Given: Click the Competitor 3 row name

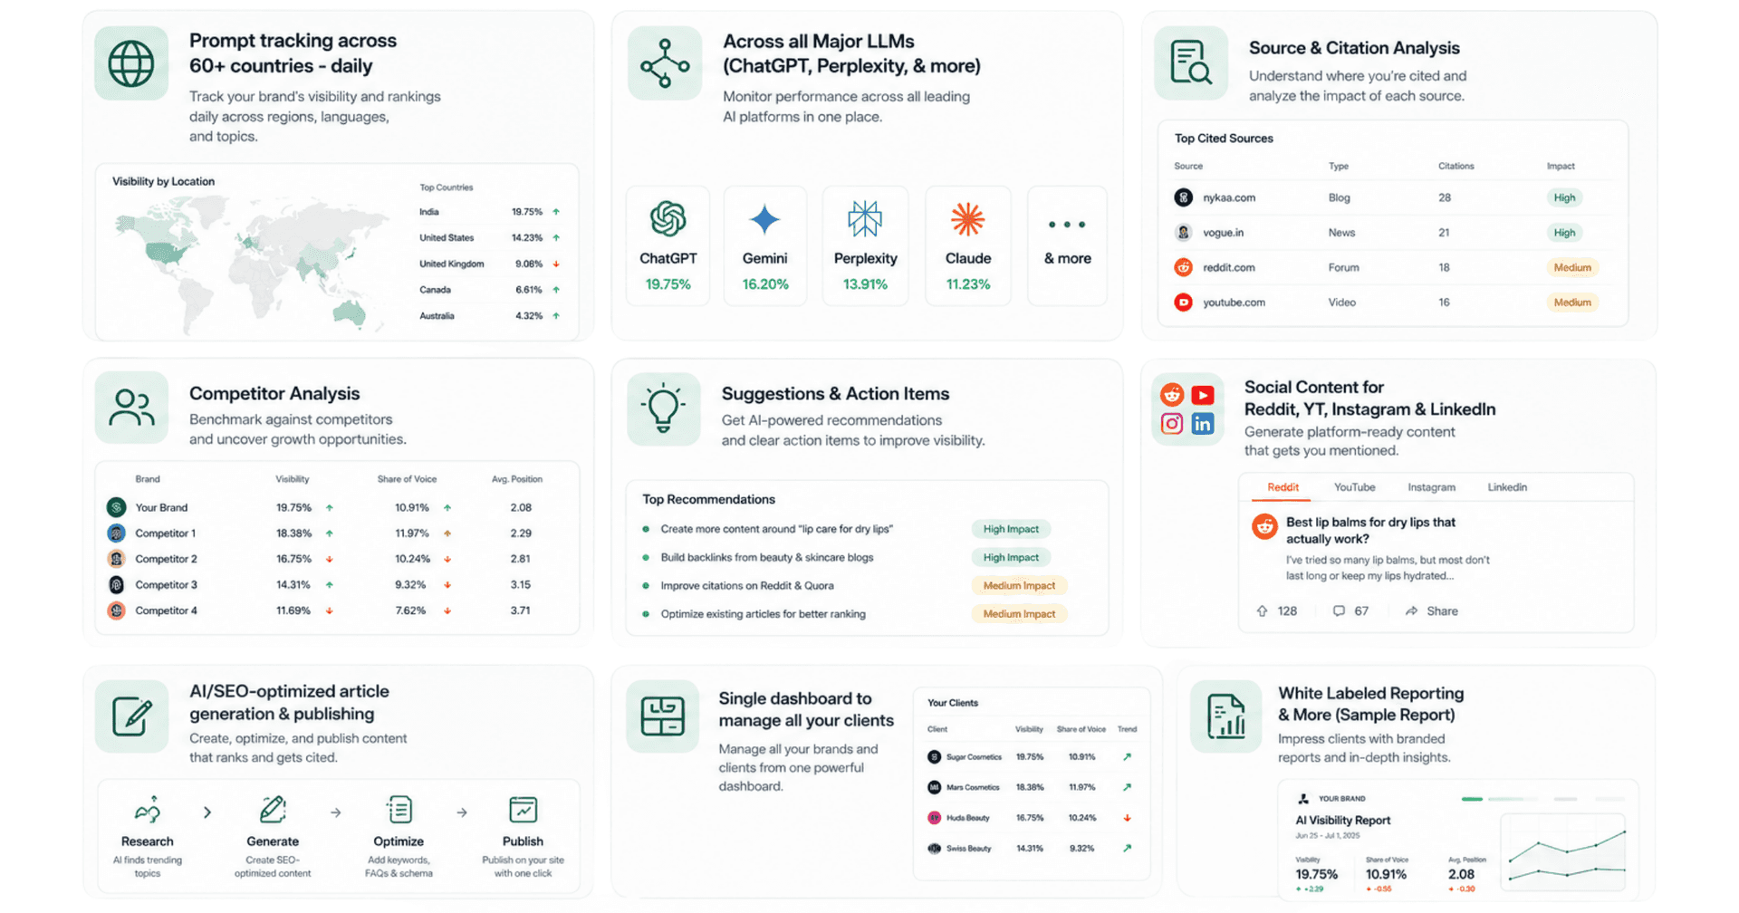Looking at the screenshot, I should [x=166, y=585].
